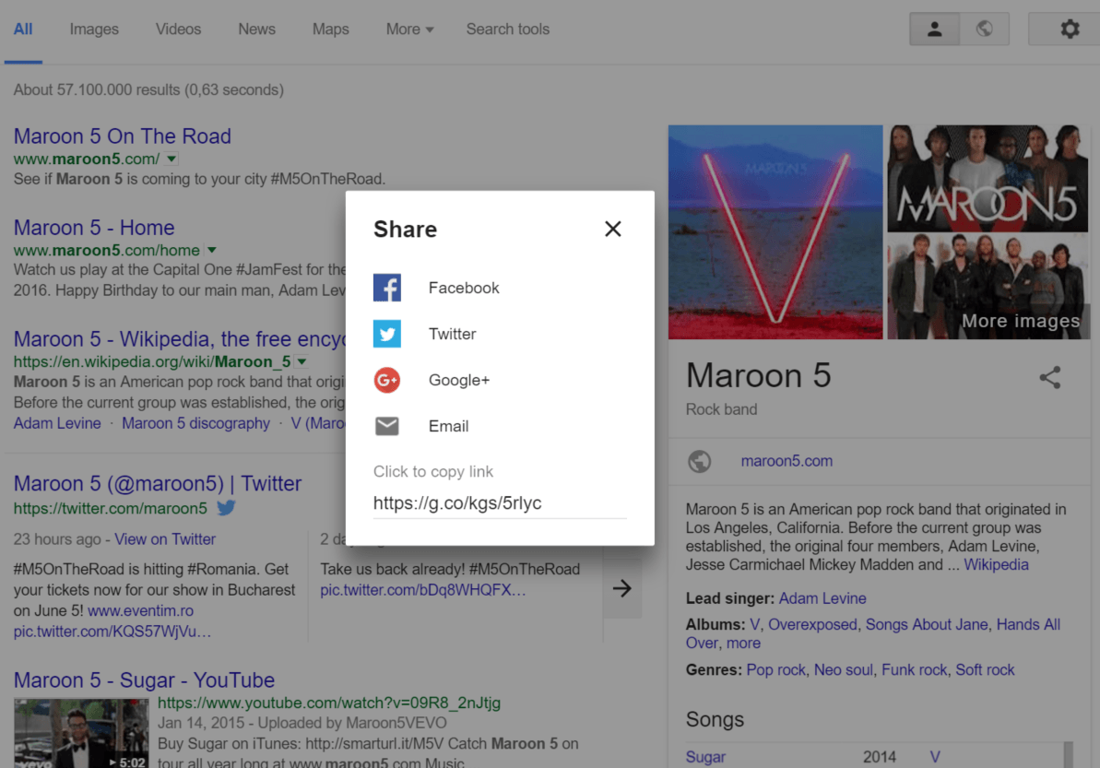The width and height of the screenshot is (1100, 768).
Task: Click the share icon beside Maroon 5 title
Action: (x=1050, y=377)
